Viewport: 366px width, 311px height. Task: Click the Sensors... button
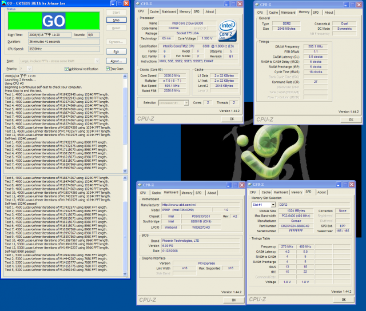(116, 42)
